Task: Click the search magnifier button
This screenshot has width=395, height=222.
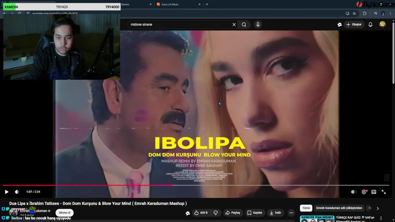Action: click(x=244, y=24)
